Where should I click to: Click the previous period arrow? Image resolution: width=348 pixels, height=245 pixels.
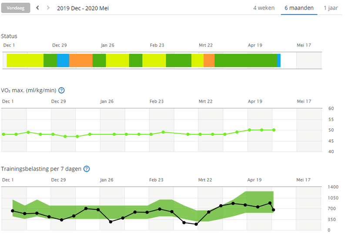(x=37, y=8)
